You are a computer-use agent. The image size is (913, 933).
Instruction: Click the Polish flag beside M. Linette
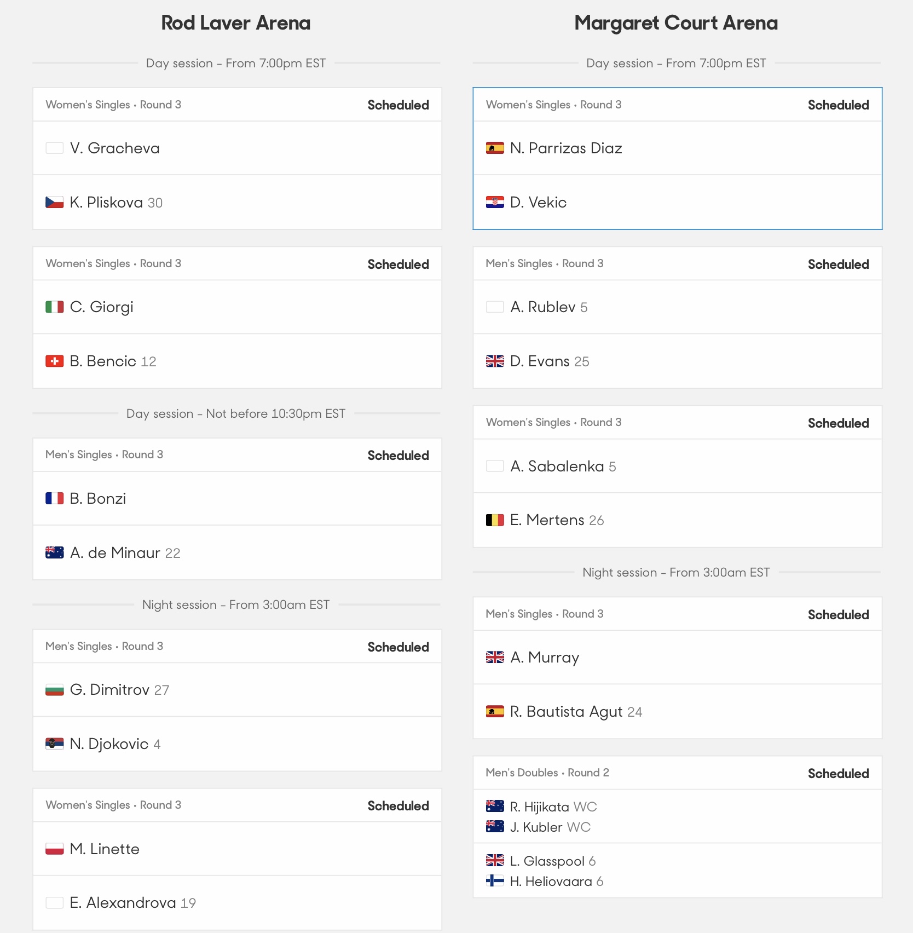tap(54, 849)
